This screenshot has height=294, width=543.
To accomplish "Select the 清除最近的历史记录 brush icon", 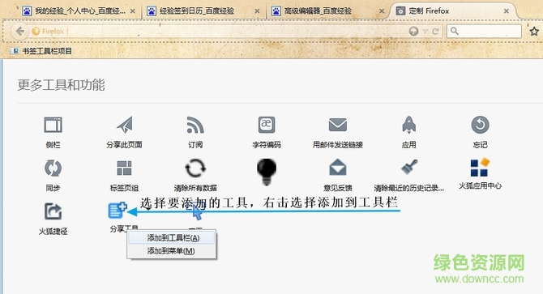I will [x=409, y=168].
